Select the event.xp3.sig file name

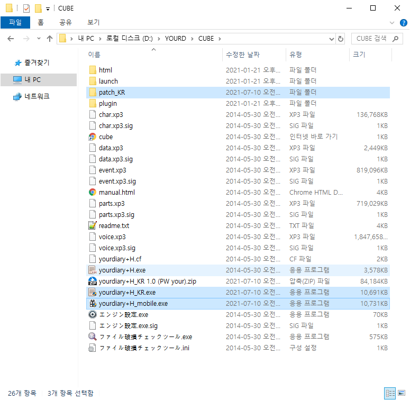117,181
